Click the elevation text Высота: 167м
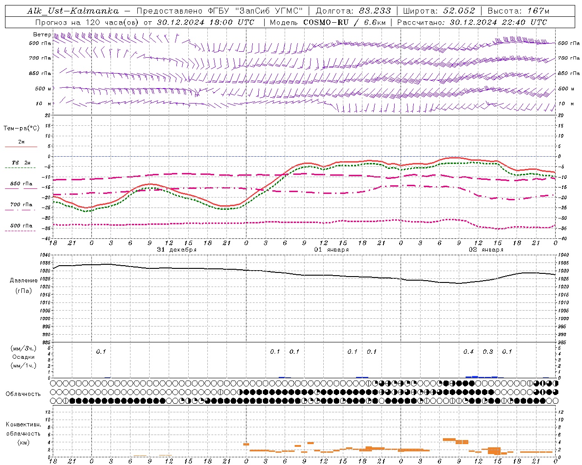The height and width of the screenshot is (465, 582). click(518, 11)
